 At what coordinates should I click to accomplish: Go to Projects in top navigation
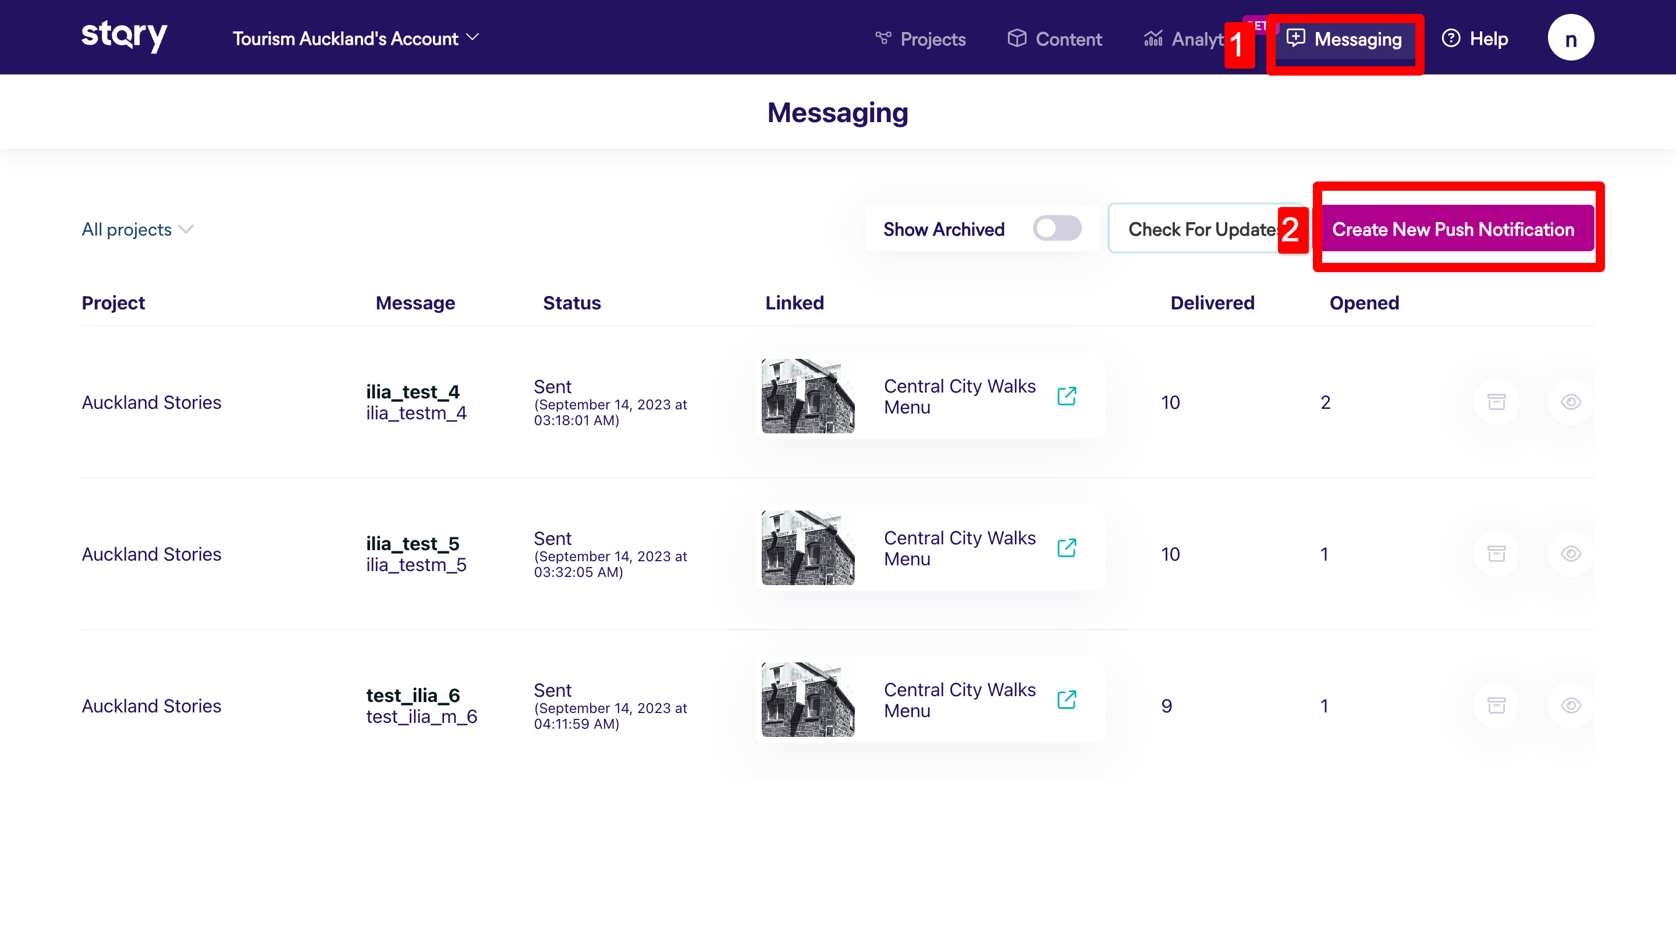click(x=921, y=39)
